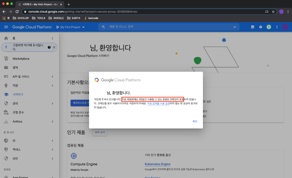The image size is (292, 178).
Task: Expand the 보안 submenu chevron
Action: (x=52, y=158)
